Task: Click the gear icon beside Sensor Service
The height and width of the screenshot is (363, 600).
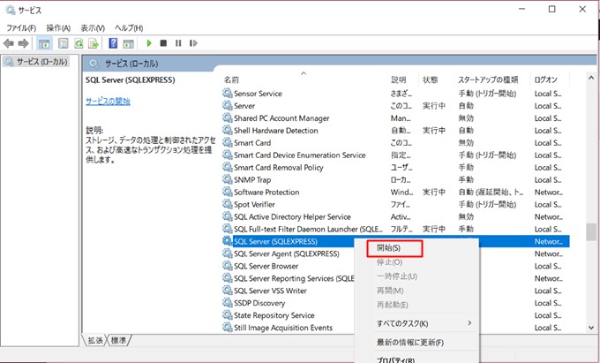Action: click(x=228, y=93)
